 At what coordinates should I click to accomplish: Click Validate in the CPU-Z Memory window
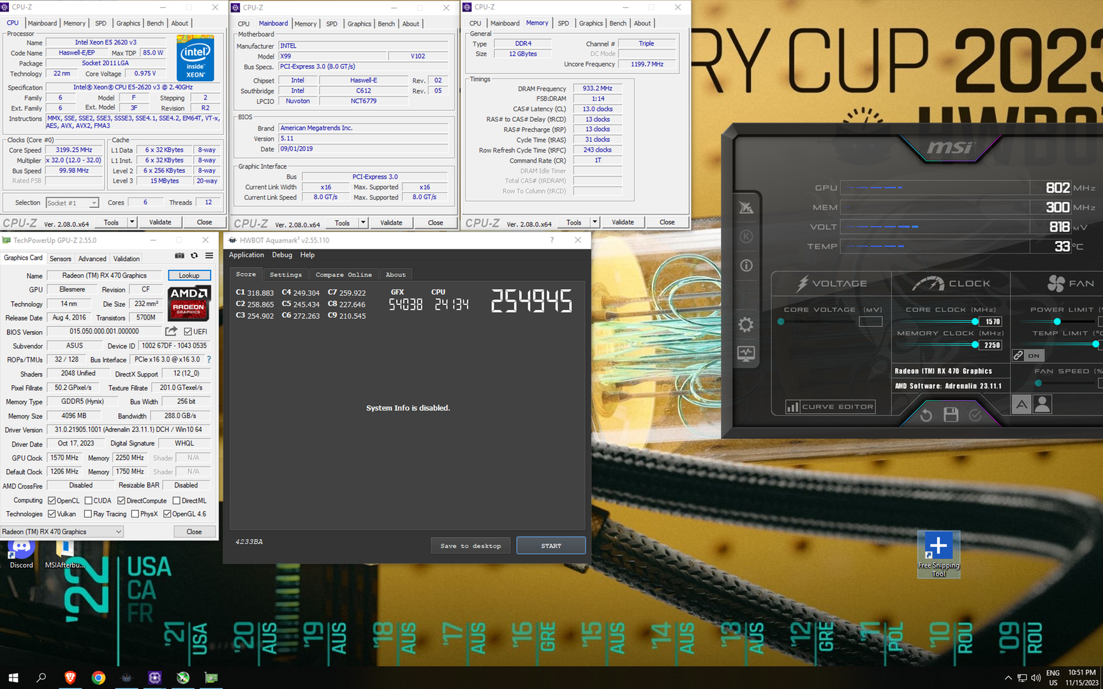click(623, 222)
